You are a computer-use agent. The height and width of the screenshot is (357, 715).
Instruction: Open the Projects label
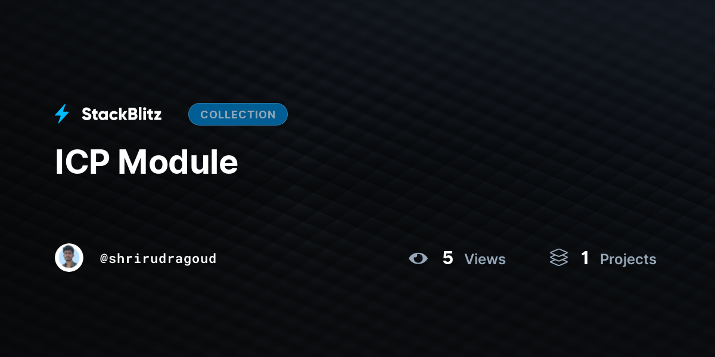coord(628,259)
